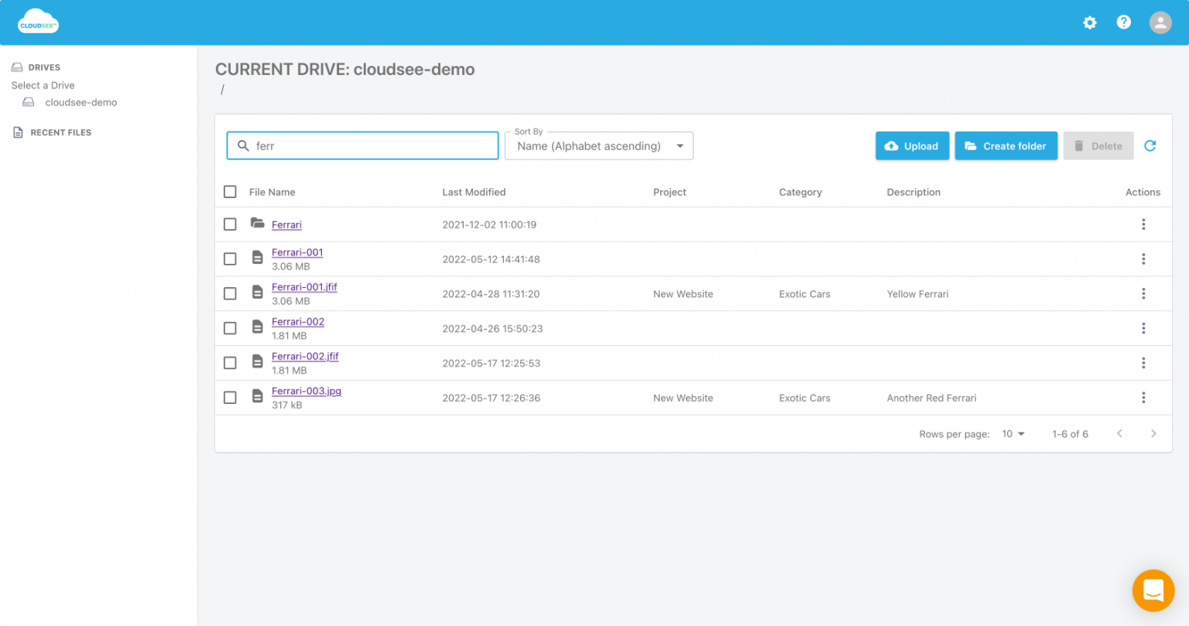Click the CloudSee logo

pos(39,22)
